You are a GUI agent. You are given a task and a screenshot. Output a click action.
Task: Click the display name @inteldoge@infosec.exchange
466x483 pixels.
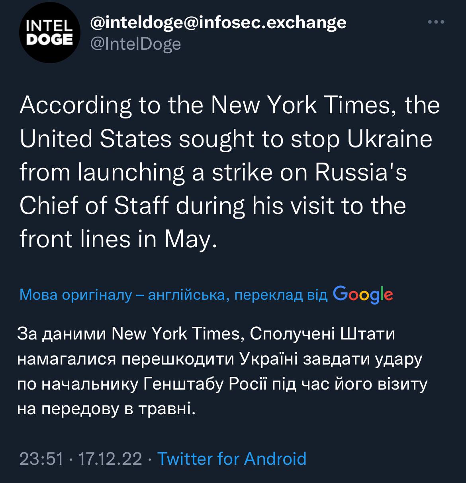point(218,23)
